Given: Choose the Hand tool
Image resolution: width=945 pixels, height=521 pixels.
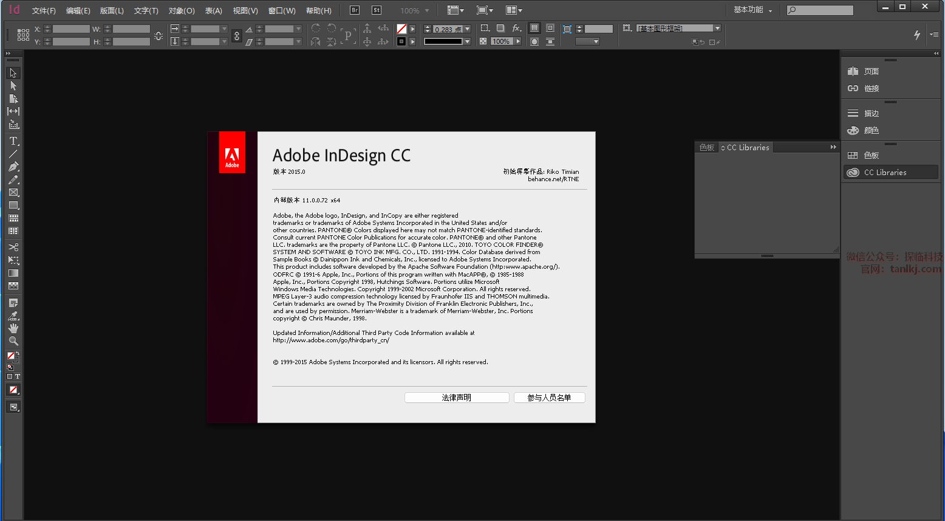Looking at the screenshot, I should pos(13,328).
